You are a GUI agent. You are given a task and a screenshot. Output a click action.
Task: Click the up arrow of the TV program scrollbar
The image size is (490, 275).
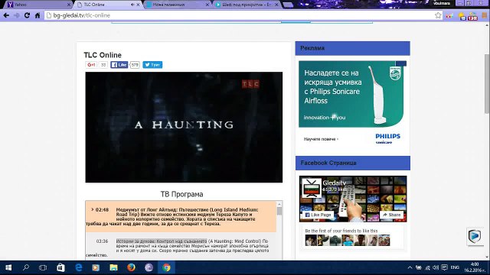(x=279, y=204)
